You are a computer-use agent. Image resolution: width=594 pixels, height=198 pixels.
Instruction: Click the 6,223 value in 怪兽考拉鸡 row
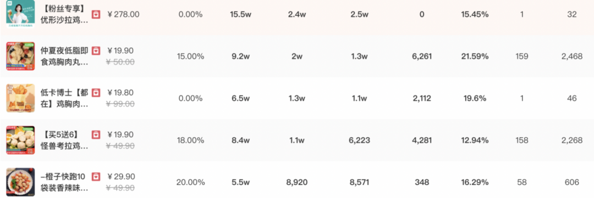coord(359,140)
